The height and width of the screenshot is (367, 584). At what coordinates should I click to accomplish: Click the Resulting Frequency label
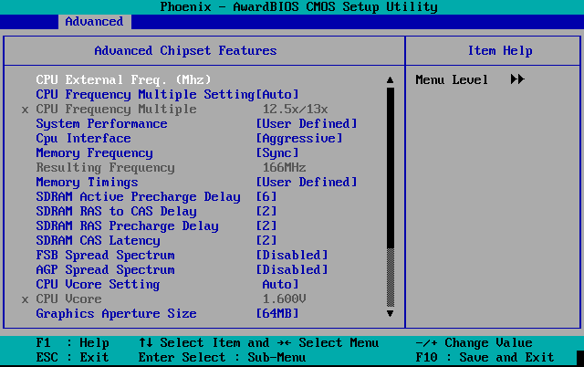[106, 167]
